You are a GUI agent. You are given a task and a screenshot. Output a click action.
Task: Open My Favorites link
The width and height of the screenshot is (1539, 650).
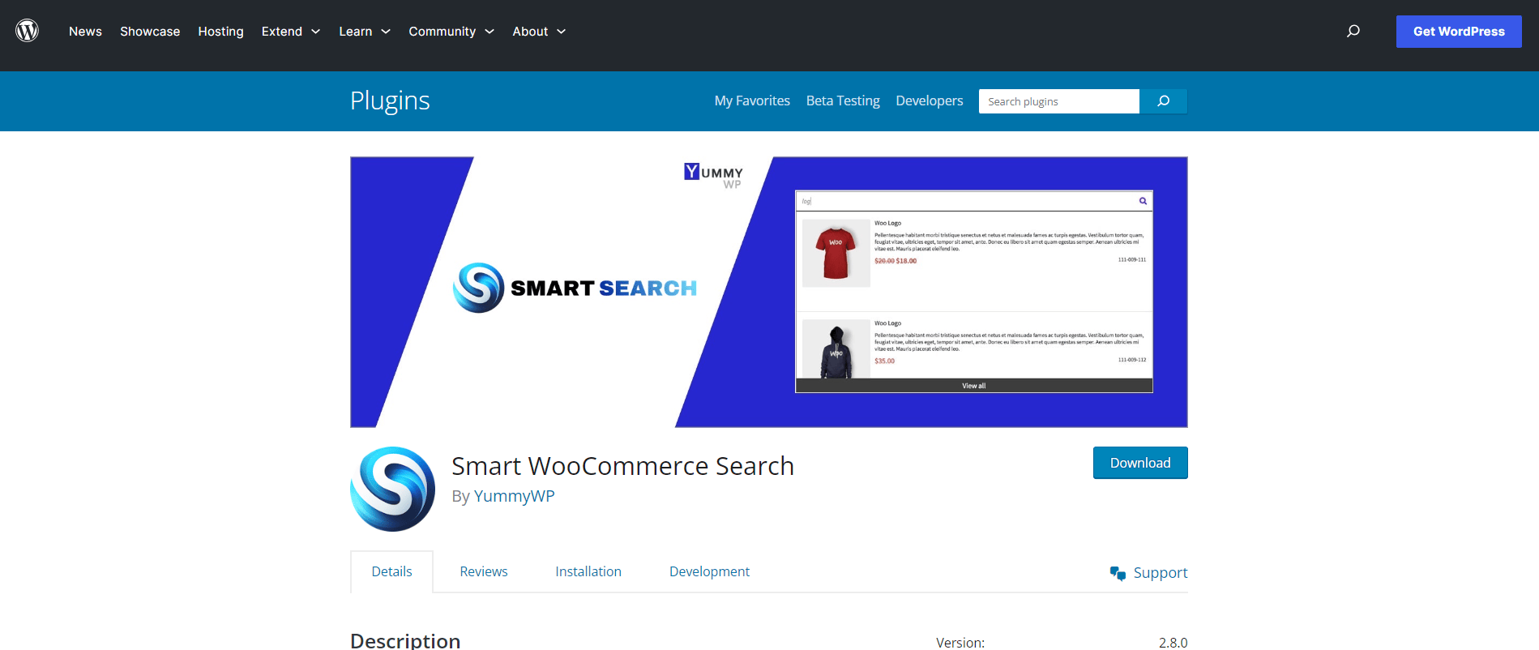click(752, 100)
